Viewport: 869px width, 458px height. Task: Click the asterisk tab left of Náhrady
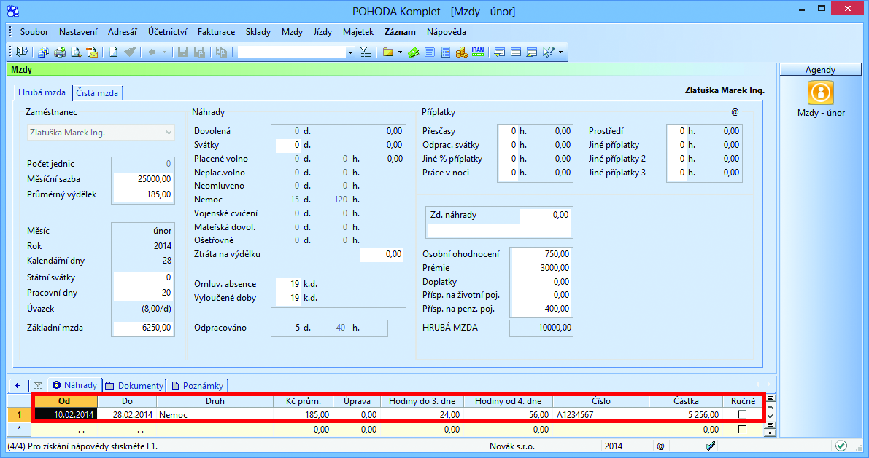tap(18, 385)
